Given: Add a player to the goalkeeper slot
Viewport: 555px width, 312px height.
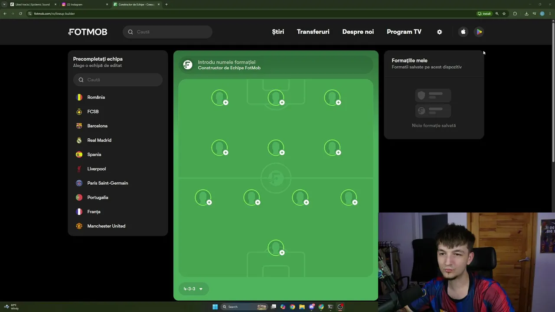Looking at the screenshot, I should pos(276,248).
